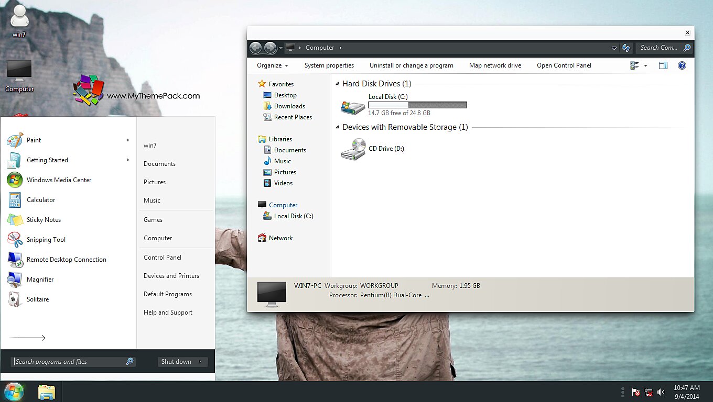Click All Programs arrow in Start menu

pos(27,338)
